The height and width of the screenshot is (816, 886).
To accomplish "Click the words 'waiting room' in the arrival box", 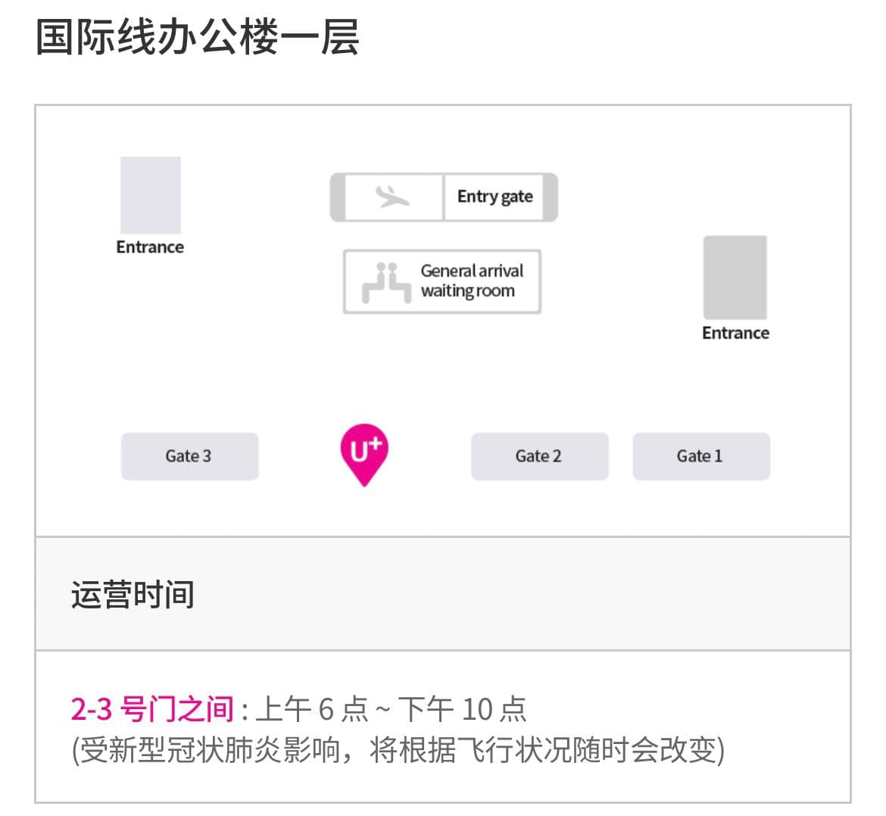I will click(x=468, y=291).
